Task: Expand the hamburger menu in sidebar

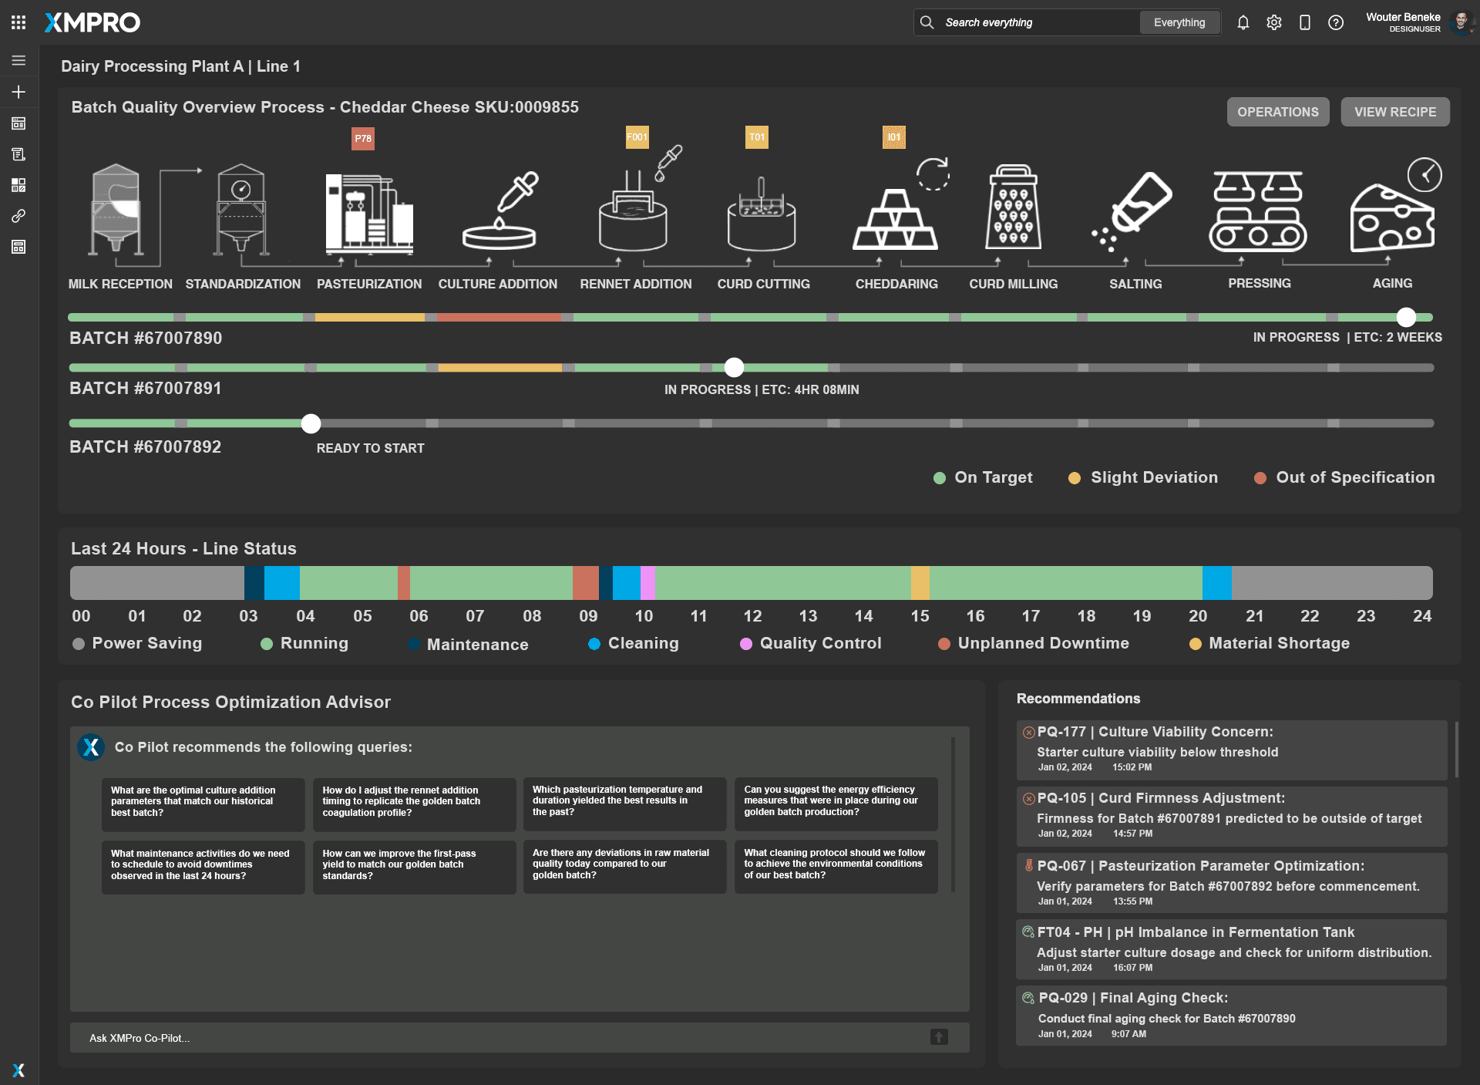Action: [18, 60]
